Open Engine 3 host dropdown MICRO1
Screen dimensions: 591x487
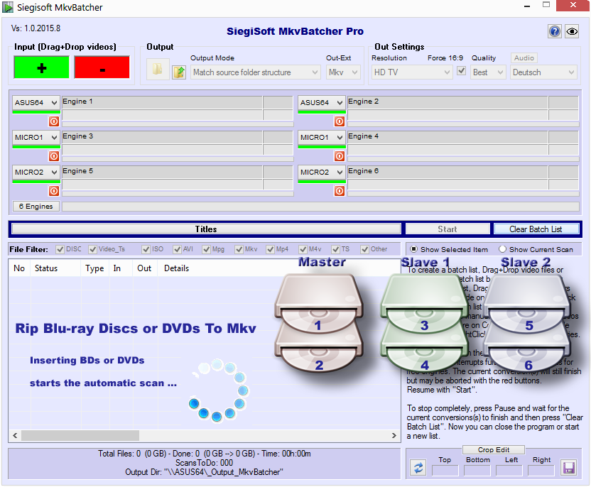point(36,138)
